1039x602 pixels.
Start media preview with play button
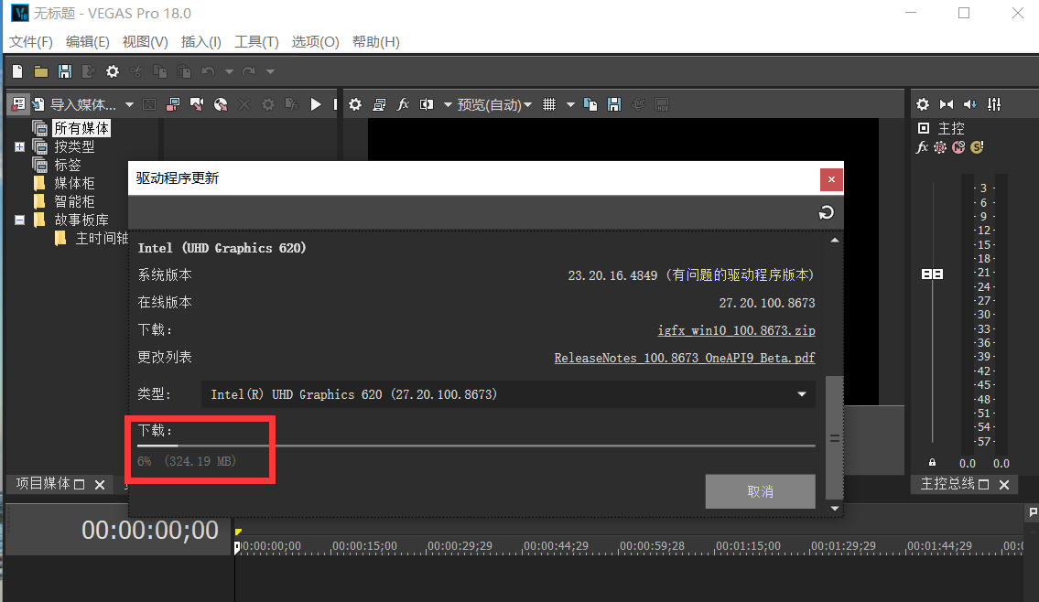coord(316,104)
